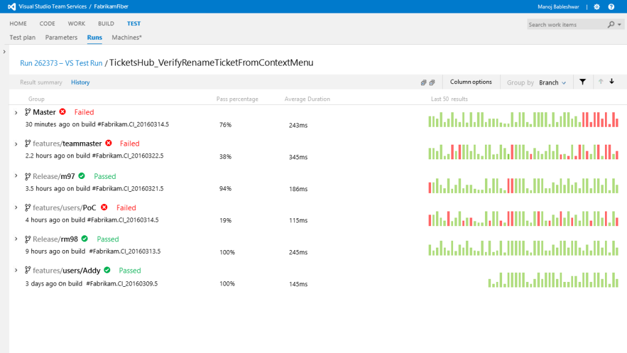Click the Visual Studio logo icon
The width and height of the screenshot is (627, 353).
(x=12, y=6)
